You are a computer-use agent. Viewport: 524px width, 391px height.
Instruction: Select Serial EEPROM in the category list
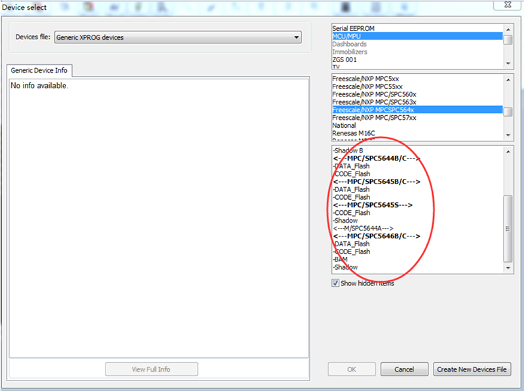352,29
